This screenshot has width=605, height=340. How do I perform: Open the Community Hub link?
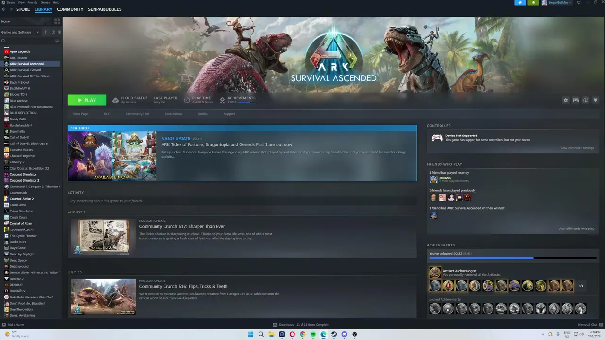(138, 114)
